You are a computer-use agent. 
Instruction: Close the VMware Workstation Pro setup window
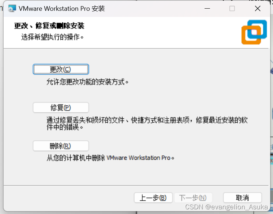[258, 8]
